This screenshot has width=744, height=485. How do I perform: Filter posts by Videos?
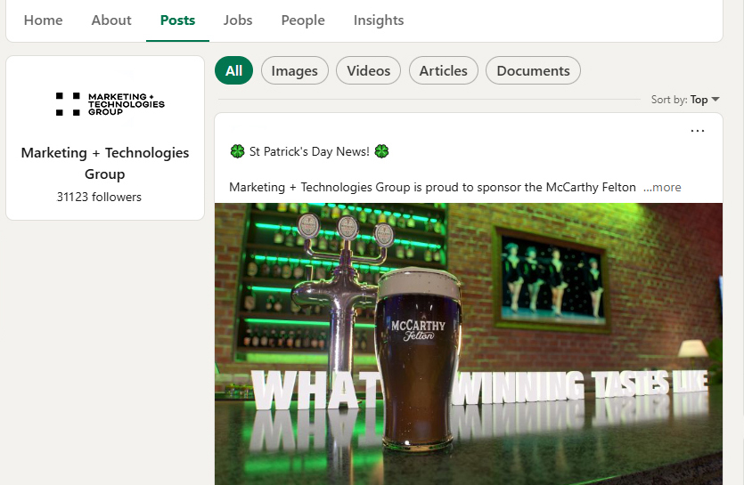(x=368, y=70)
